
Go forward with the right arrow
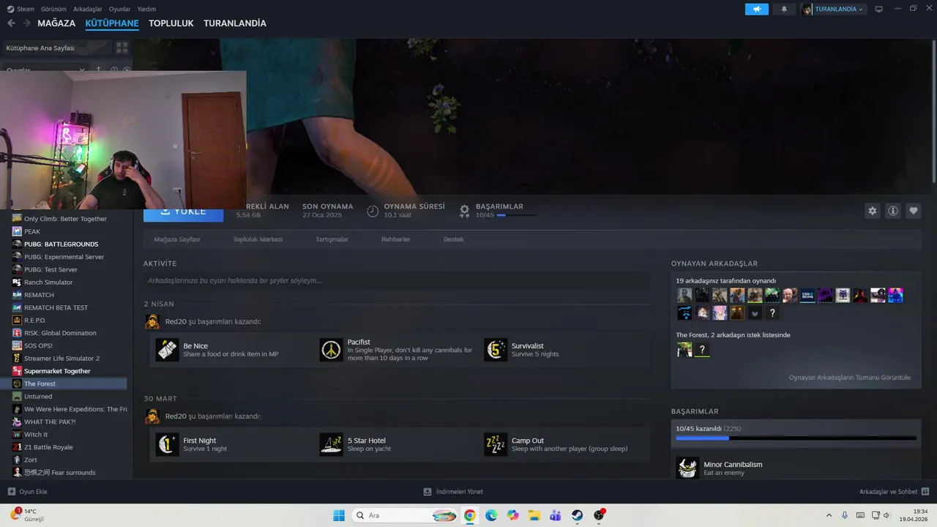point(27,23)
